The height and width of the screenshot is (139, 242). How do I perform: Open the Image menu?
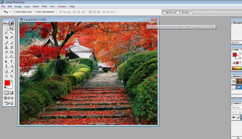tap(18, 6)
